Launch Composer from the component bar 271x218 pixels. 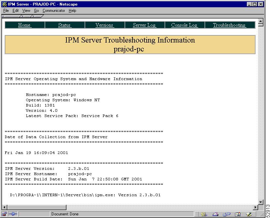pyautogui.click(x=249, y=214)
